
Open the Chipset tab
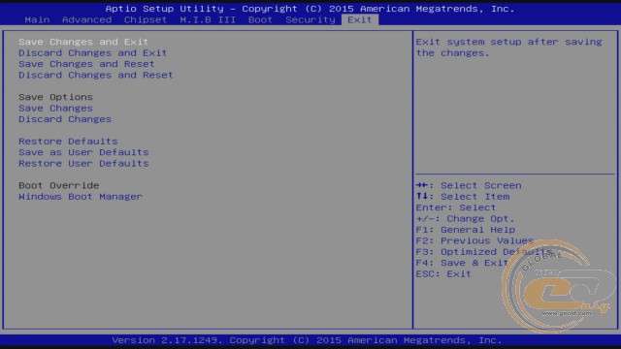(x=146, y=19)
